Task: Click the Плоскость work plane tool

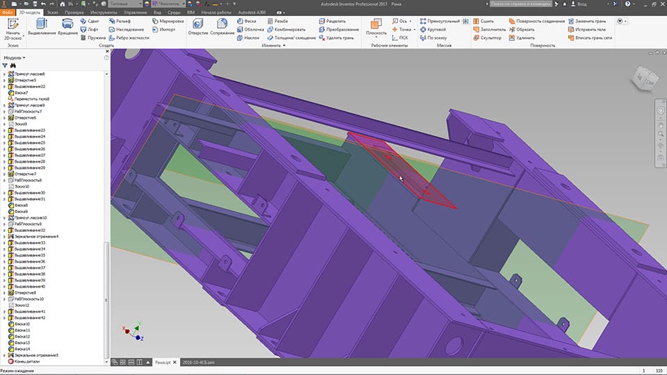Action: pyautogui.click(x=376, y=26)
